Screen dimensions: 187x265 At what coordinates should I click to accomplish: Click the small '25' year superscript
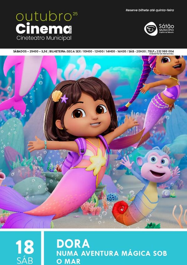coord(75,14)
